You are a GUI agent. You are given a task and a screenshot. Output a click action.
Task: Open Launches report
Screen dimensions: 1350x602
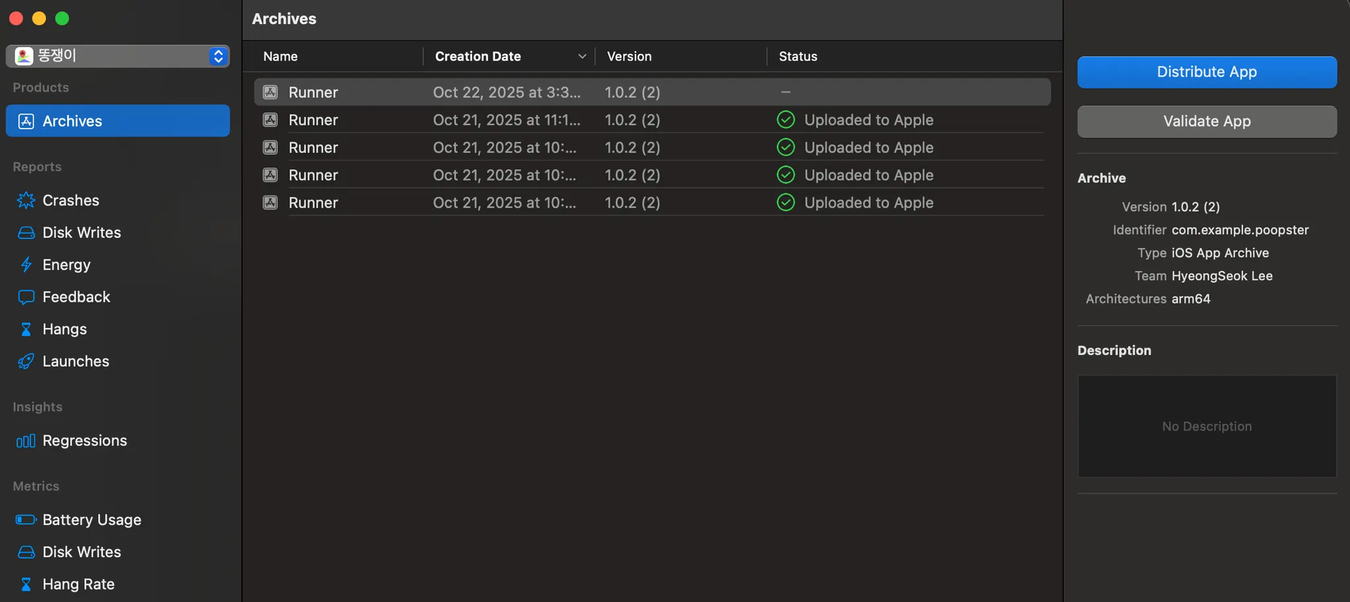(x=76, y=362)
